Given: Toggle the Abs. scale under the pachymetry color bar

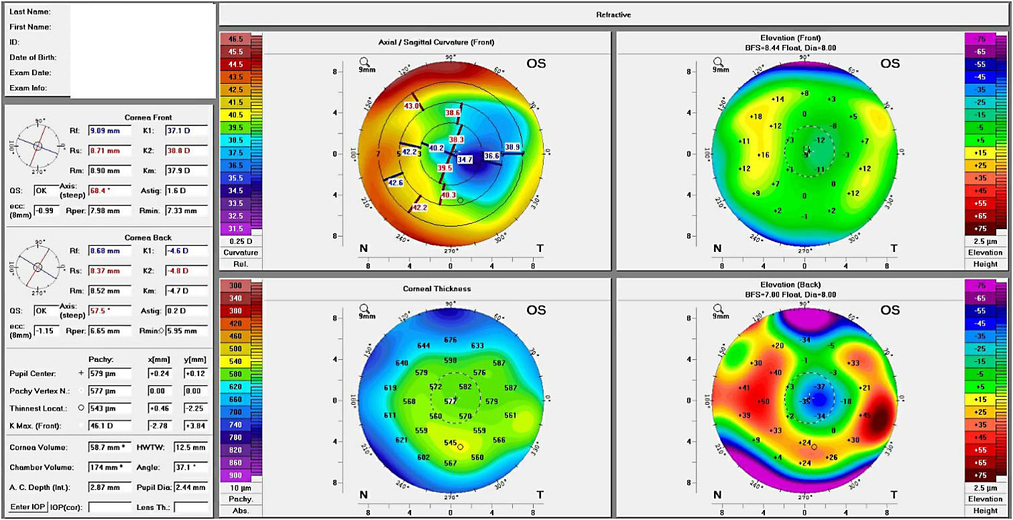Looking at the screenshot, I should [x=241, y=511].
